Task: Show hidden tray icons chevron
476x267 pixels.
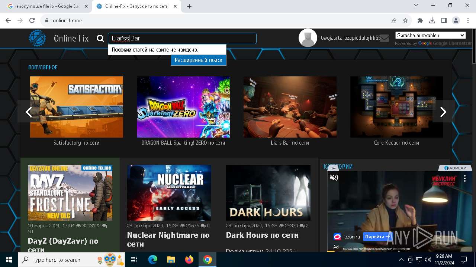Action: point(401,260)
